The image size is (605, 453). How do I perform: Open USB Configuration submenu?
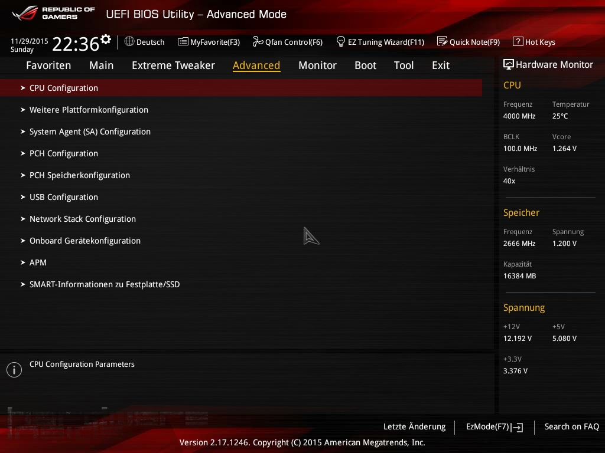(64, 197)
